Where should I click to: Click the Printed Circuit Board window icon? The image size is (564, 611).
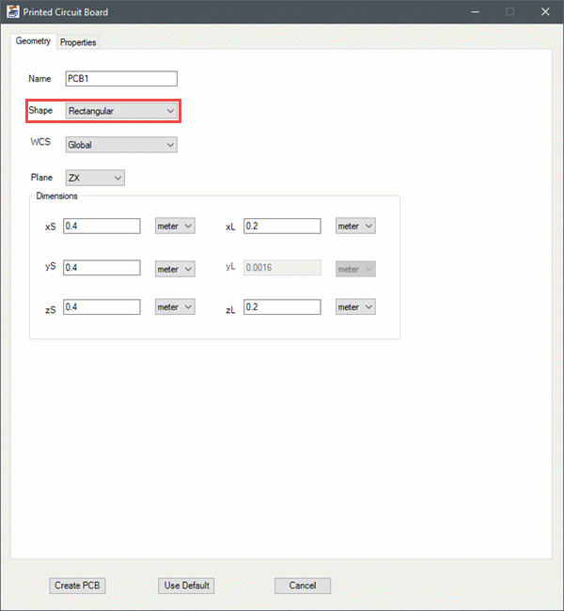(x=13, y=11)
